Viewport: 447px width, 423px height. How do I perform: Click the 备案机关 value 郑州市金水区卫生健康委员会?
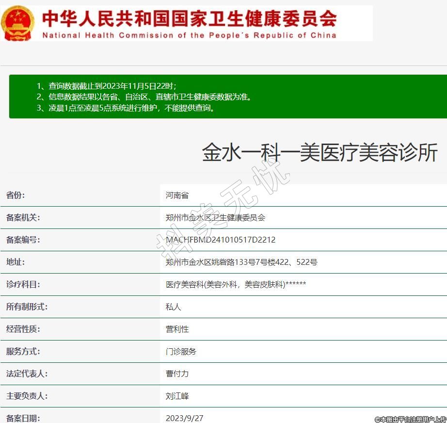click(x=215, y=218)
